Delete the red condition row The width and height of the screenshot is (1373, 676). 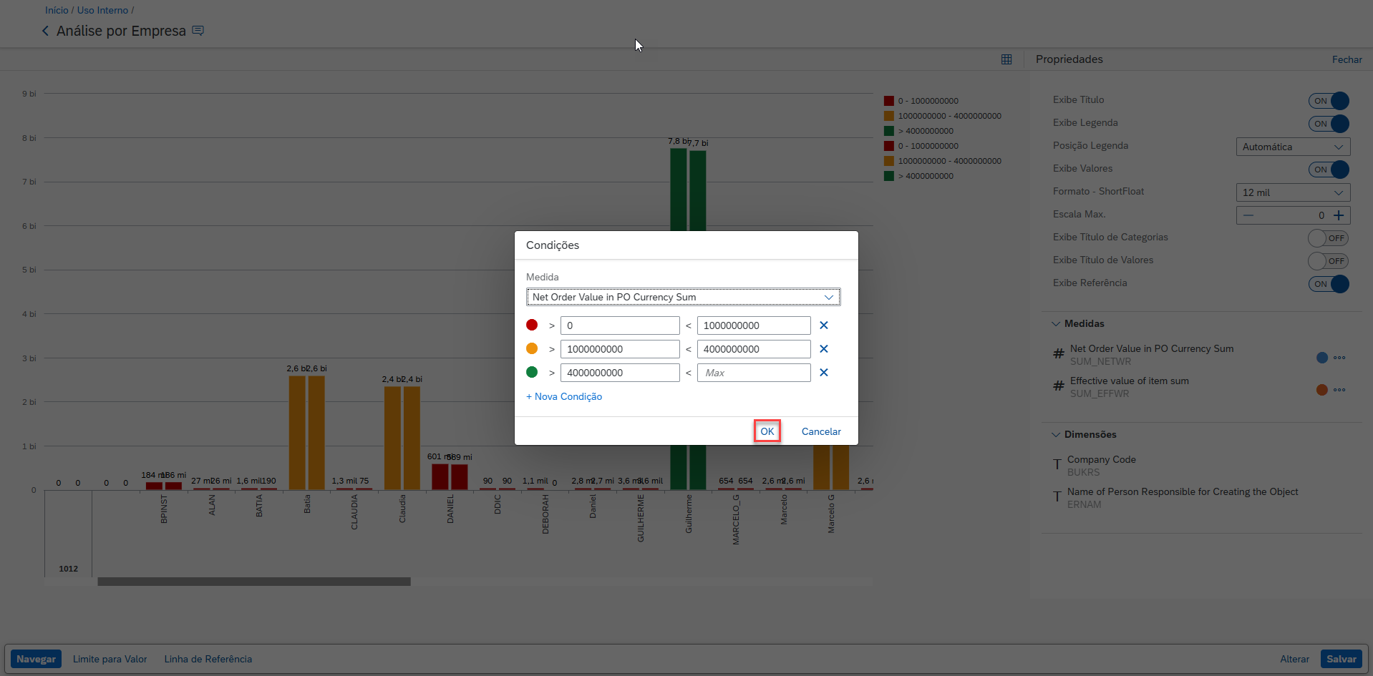[823, 325]
